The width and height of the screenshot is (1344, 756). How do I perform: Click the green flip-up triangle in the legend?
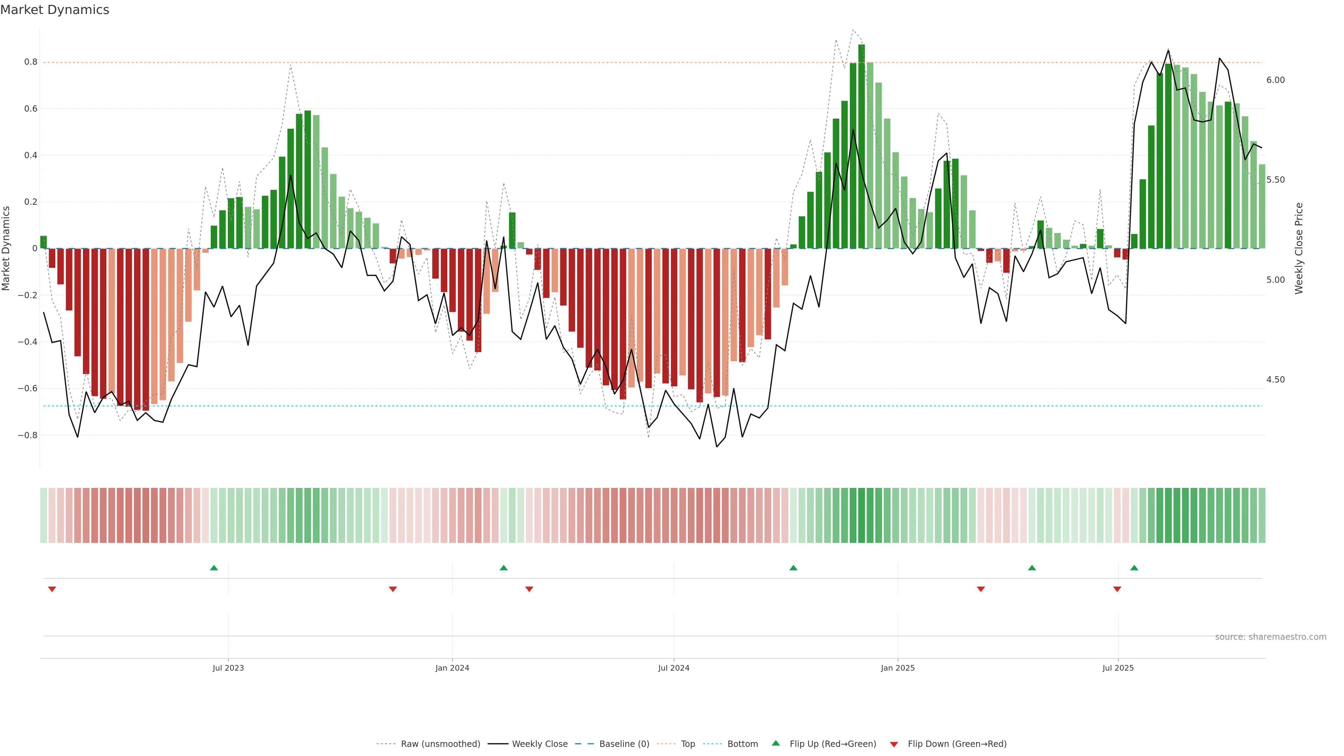tap(776, 743)
